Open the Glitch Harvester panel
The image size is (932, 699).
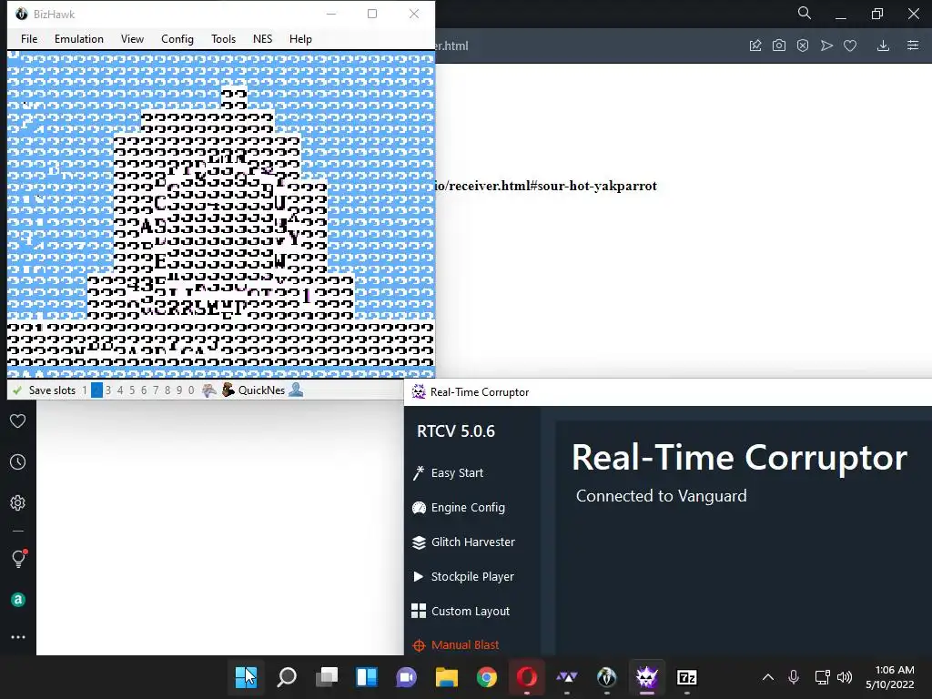point(473,542)
